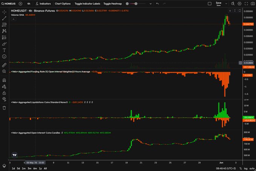Open the HOMEUS symbol search
This screenshot has width=256, height=171.
8,4
